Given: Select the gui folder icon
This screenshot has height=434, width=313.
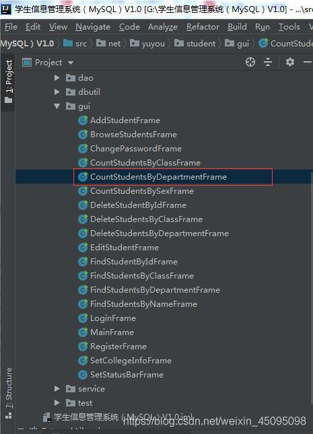Looking at the screenshot, I should 71,106.
